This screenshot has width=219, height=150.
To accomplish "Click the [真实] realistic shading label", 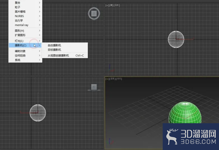I will (x=119, y=79).
